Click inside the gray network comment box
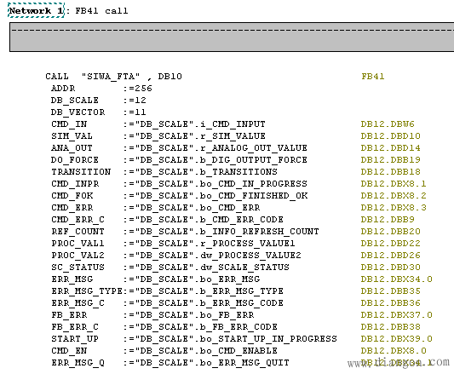The image size is (454, 374). [x=232, y=37]
